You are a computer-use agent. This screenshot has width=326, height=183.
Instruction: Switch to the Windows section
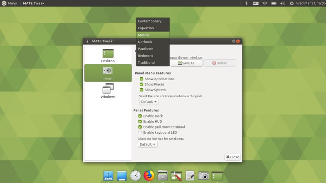tap(108, 91)
